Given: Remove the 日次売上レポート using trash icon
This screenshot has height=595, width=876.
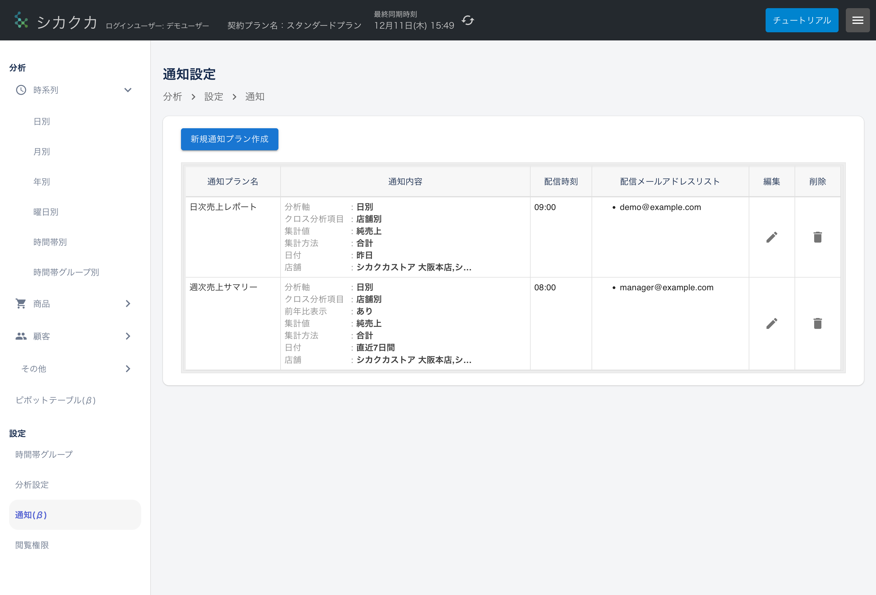Looking at the screenshot, I should tap(817, 237).
